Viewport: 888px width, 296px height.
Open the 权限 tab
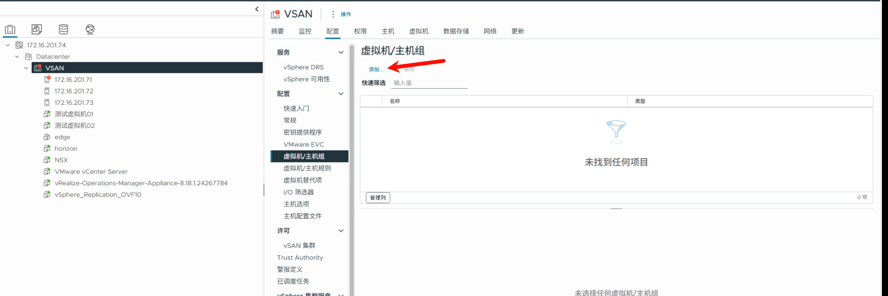pyautogui.click(x=360, y=31)
